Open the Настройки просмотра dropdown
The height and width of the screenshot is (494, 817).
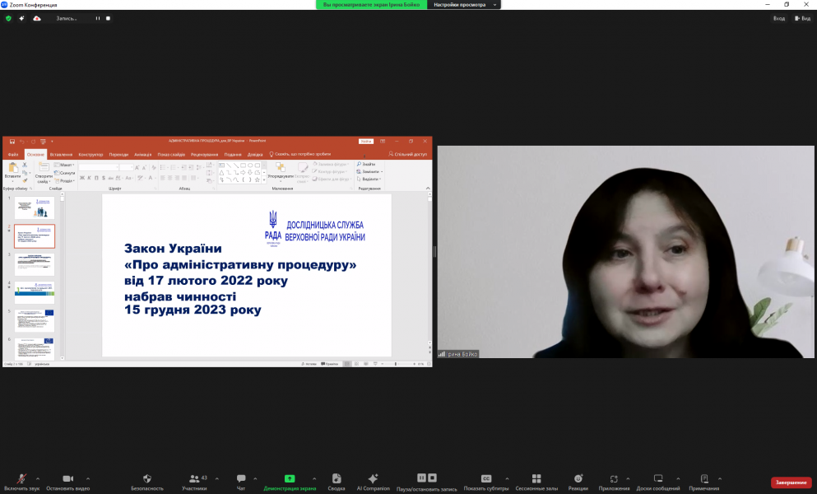click(x=464, y=5)
